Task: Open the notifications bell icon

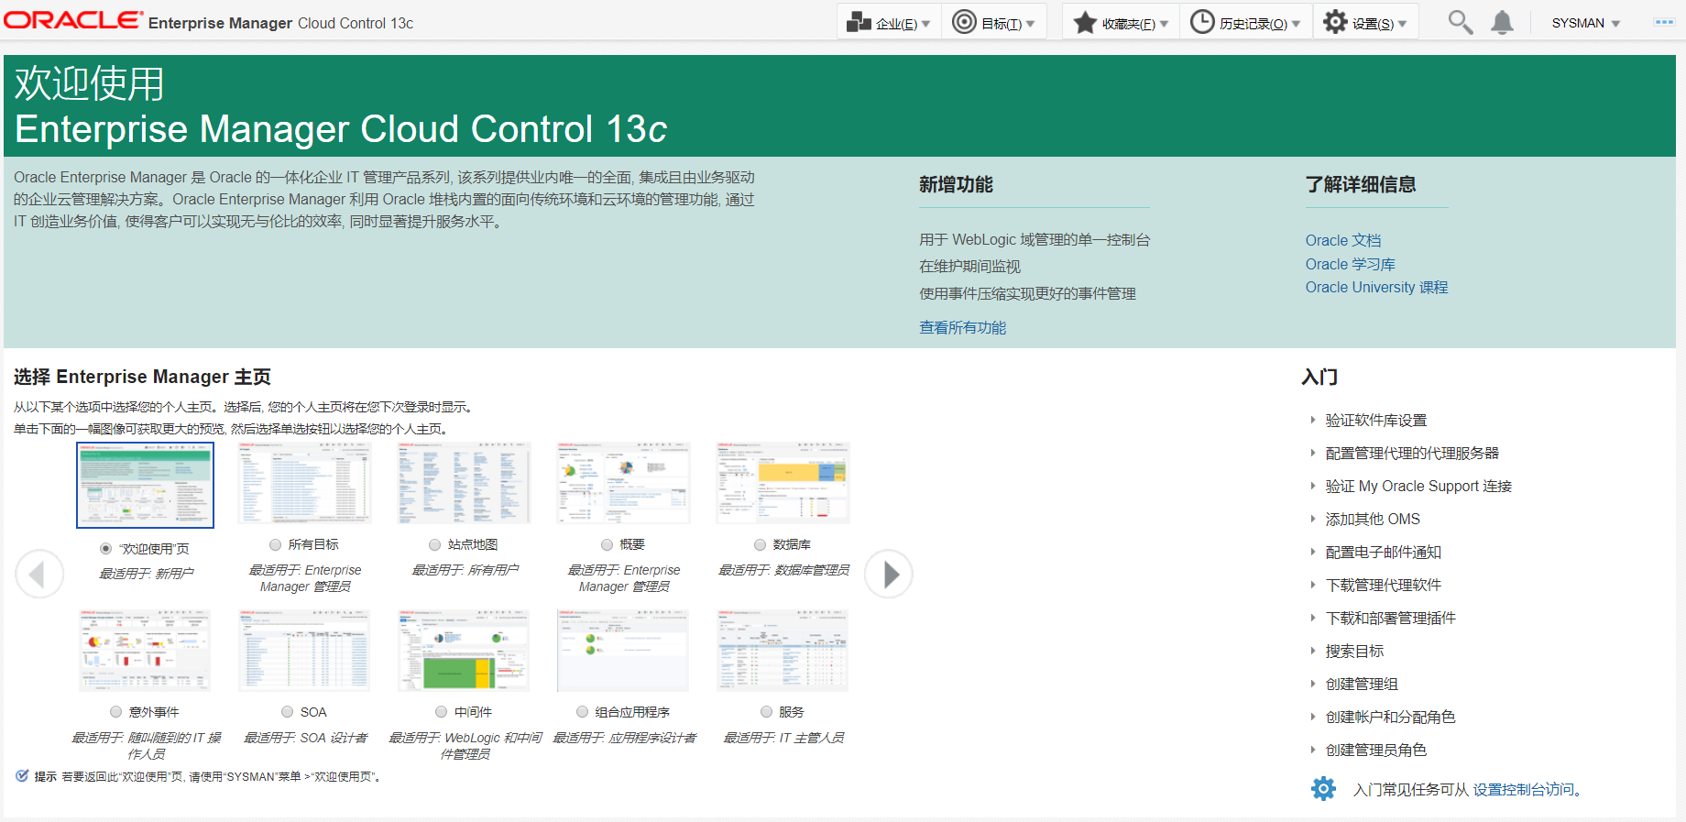Action: (1502, 22)
